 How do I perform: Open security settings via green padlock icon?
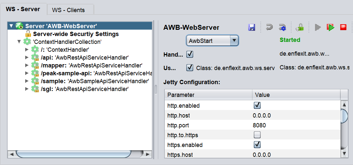pos(299,27)
